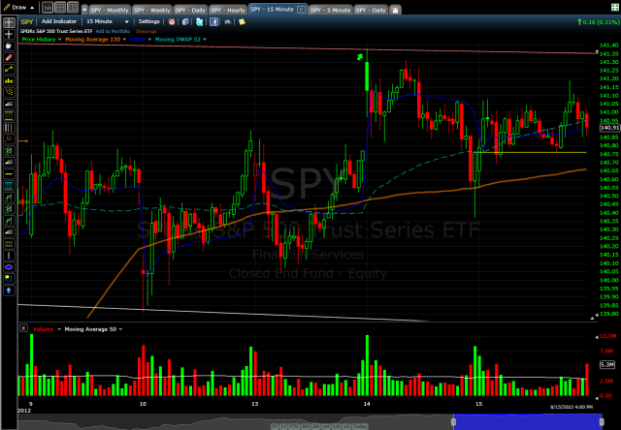The width and height of the screenshot is (621, 430).
Task: Select the trend line drawing tool
Action: pyautogui.click(x=9, y=70)
